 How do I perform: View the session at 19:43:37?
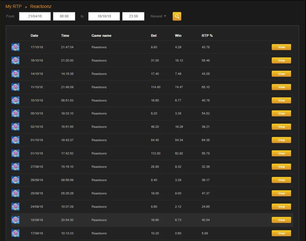(281, 140)
